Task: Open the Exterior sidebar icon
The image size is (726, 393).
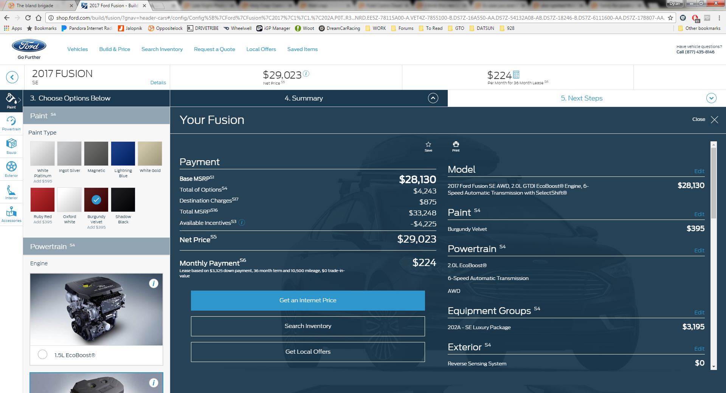Action: coord(11,169)
